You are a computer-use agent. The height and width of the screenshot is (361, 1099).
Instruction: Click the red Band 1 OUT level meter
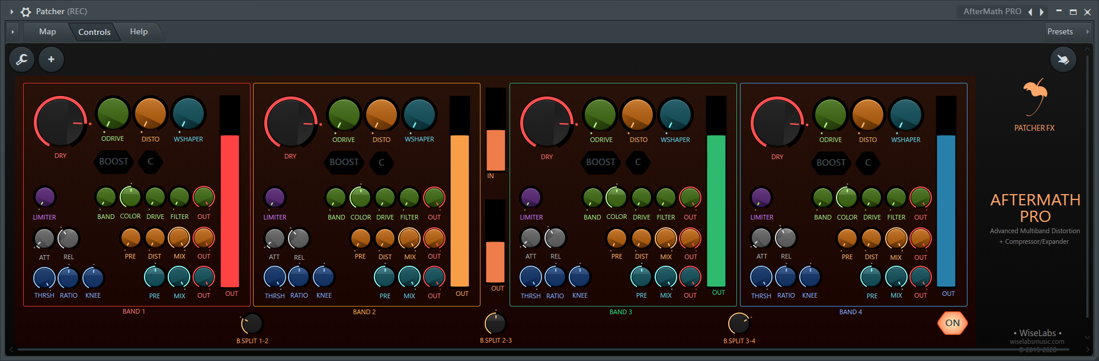click(230, 191)
